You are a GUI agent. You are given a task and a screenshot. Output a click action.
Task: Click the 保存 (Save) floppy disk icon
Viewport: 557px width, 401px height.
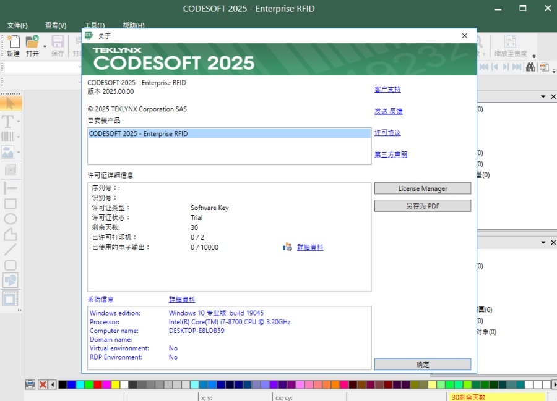(58, 42)
